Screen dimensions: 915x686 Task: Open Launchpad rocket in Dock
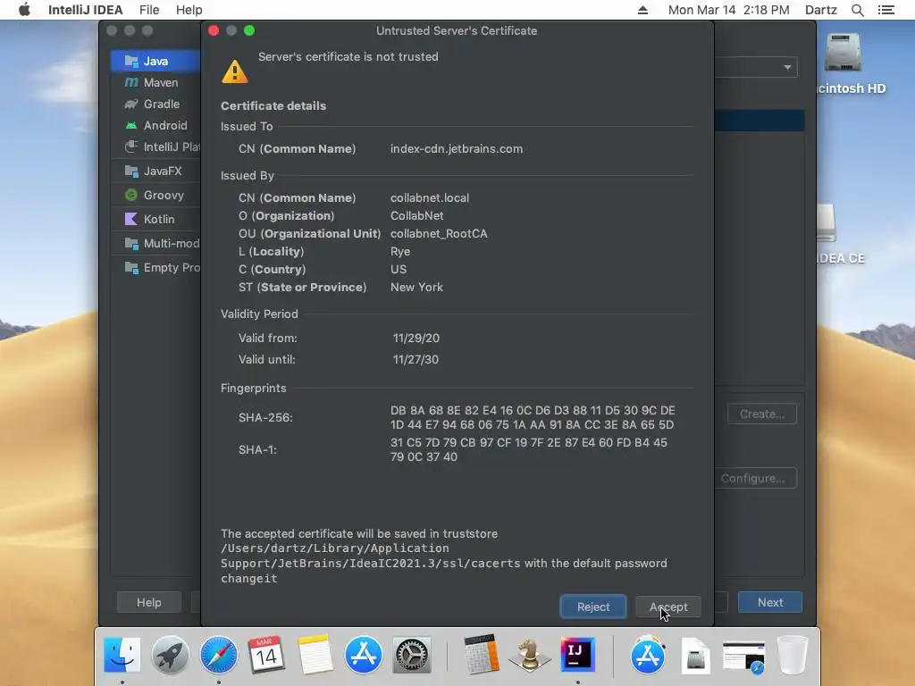[x=171, y=655]
